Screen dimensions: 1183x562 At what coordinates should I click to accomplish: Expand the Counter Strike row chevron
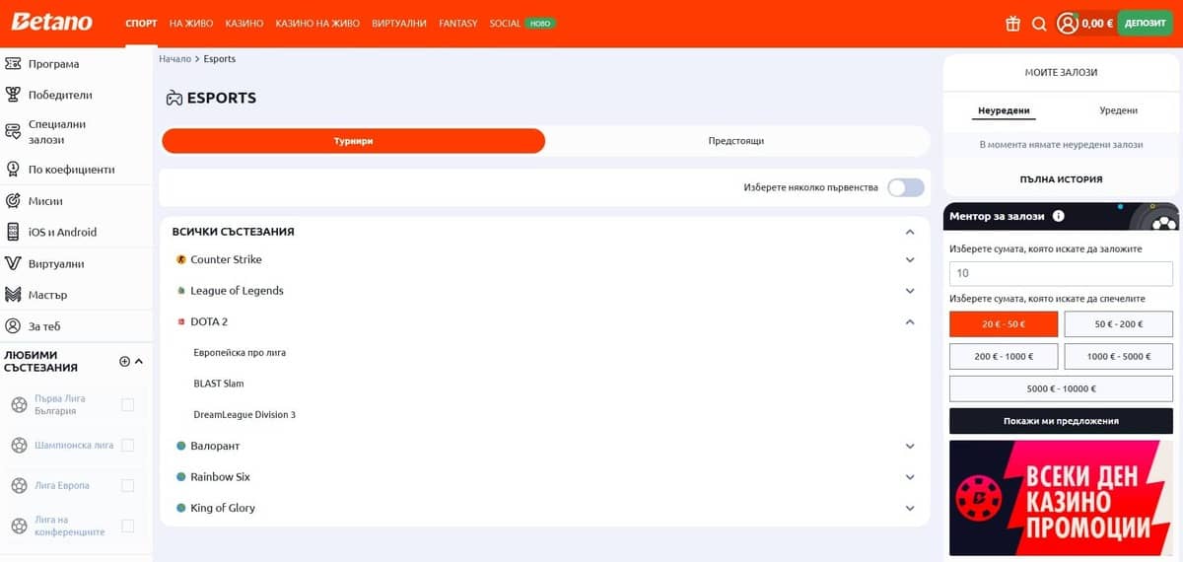pyautogui.click(x=910, y=259)
